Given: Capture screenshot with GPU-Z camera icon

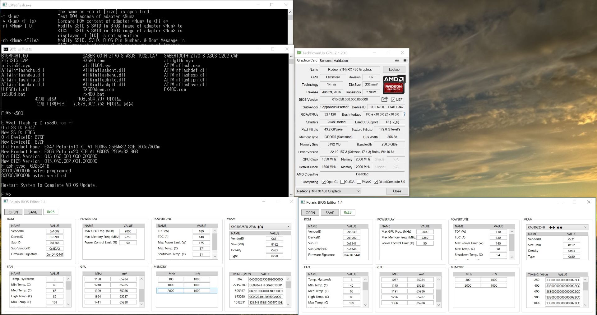Looking at the screenshot, I should 397,60.
